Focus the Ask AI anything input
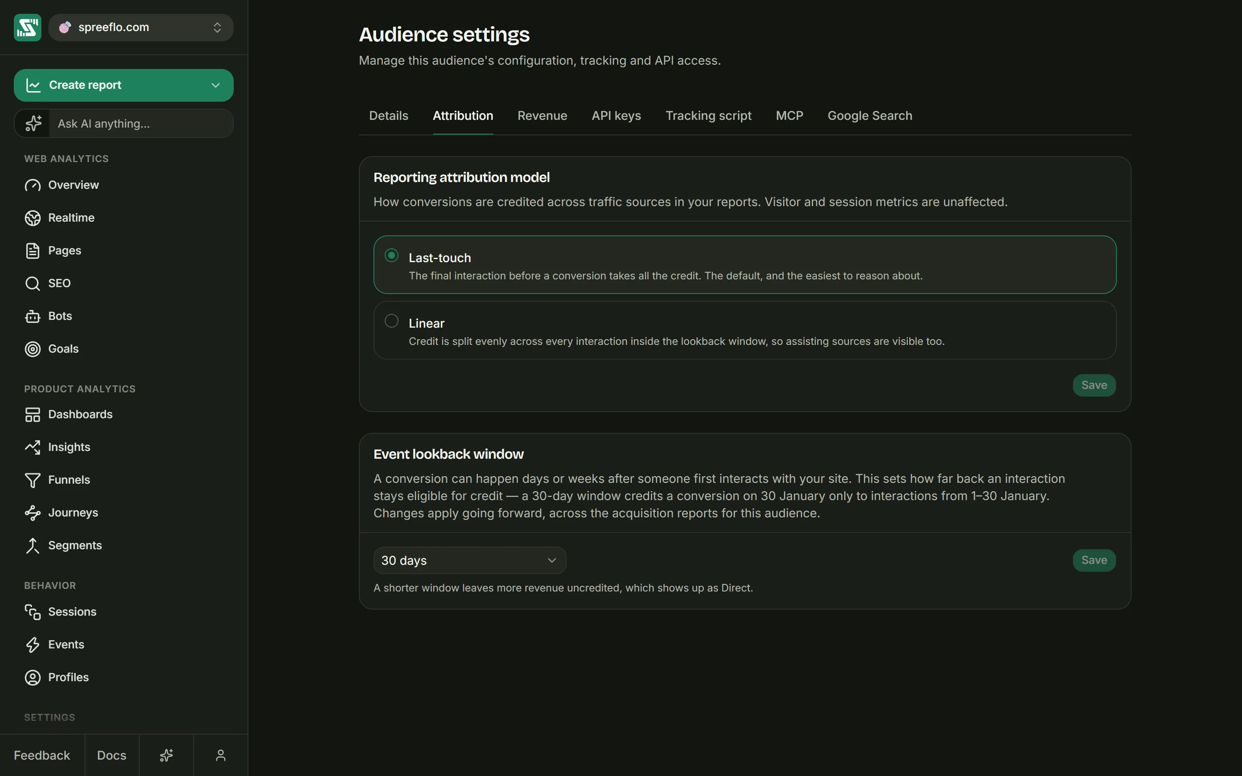This screenshot has height=776, width=1242. click(141, 123)
